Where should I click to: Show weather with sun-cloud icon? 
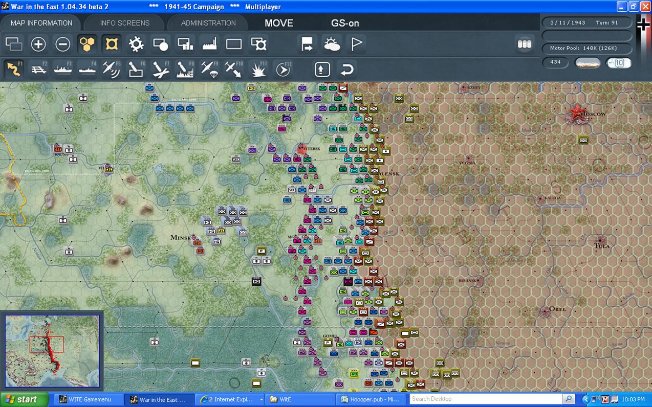tap(332, 44)
